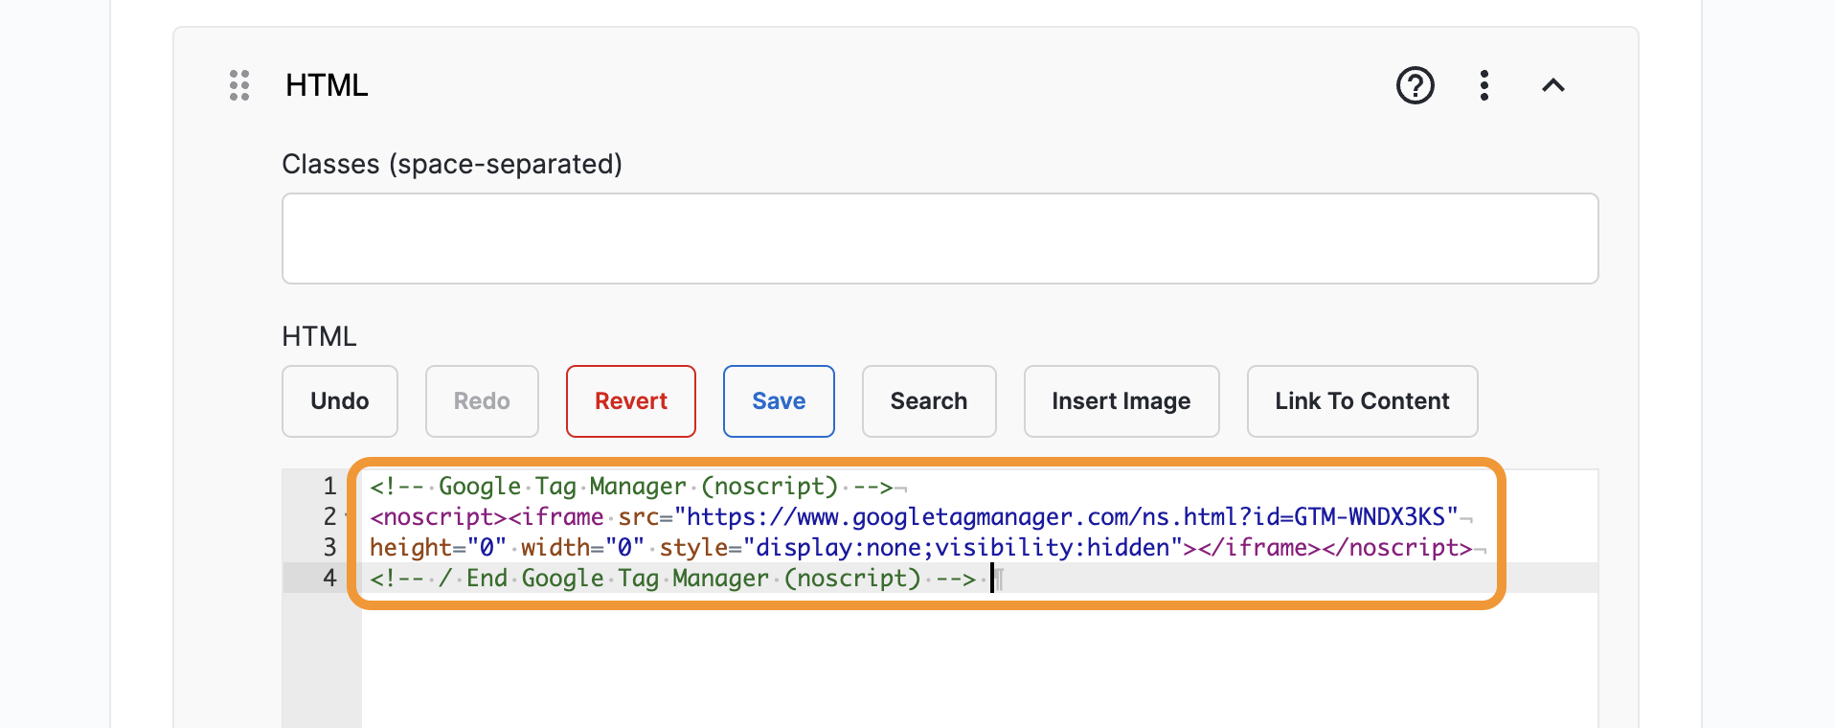Click the Redo button

482,401
